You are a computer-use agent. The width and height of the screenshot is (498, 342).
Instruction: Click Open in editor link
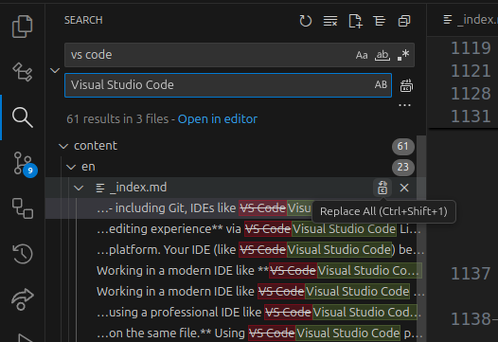pos(218,119)
